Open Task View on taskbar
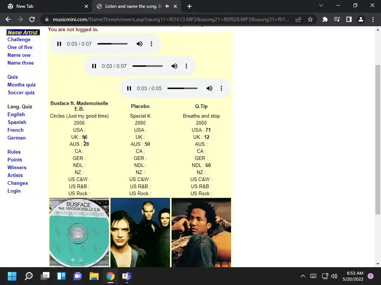Image resolution: width=381 pixels, height=285 pixels. tap(45, 276)
